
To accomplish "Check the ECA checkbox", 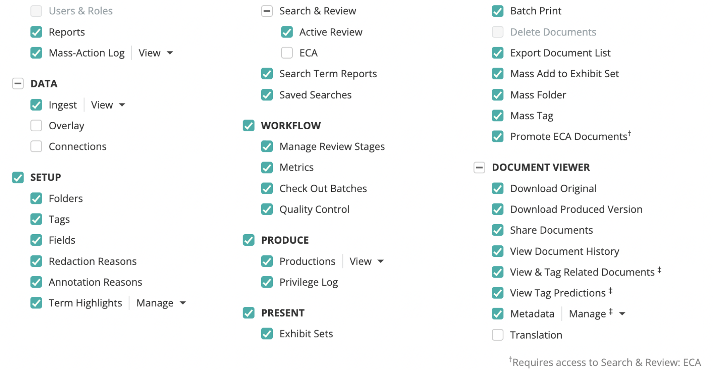I will [x=287, y=53].
